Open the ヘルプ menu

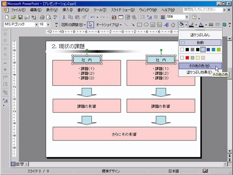(x=168, y=10)
